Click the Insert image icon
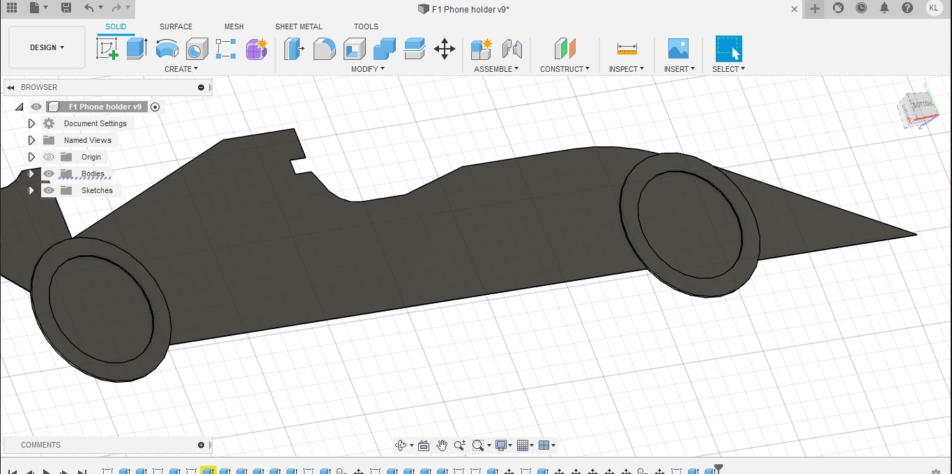 tap(678, 49)
